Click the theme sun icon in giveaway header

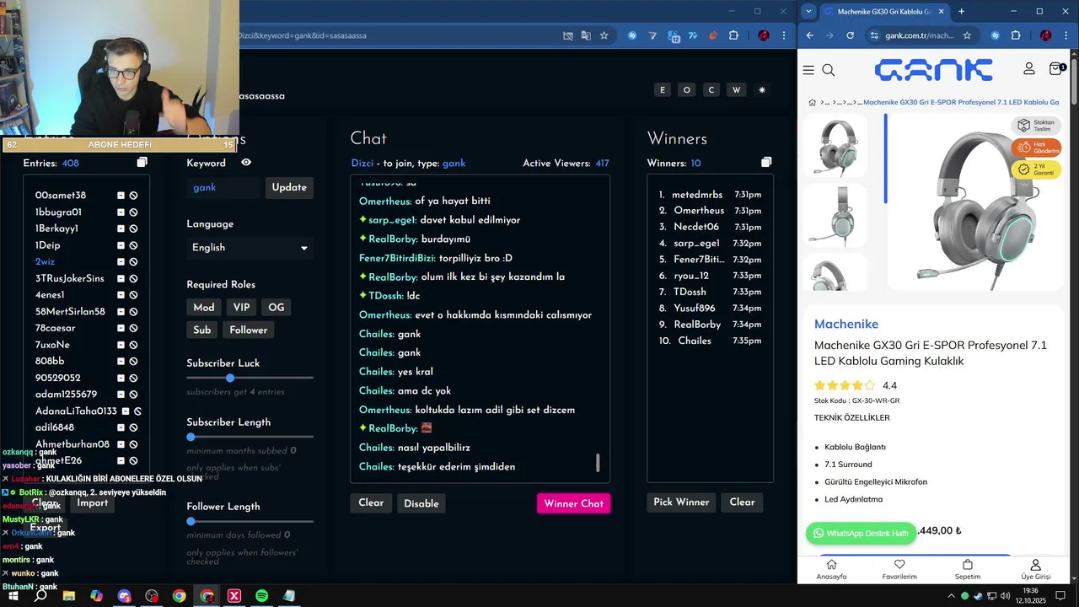[x=762, y=90]
